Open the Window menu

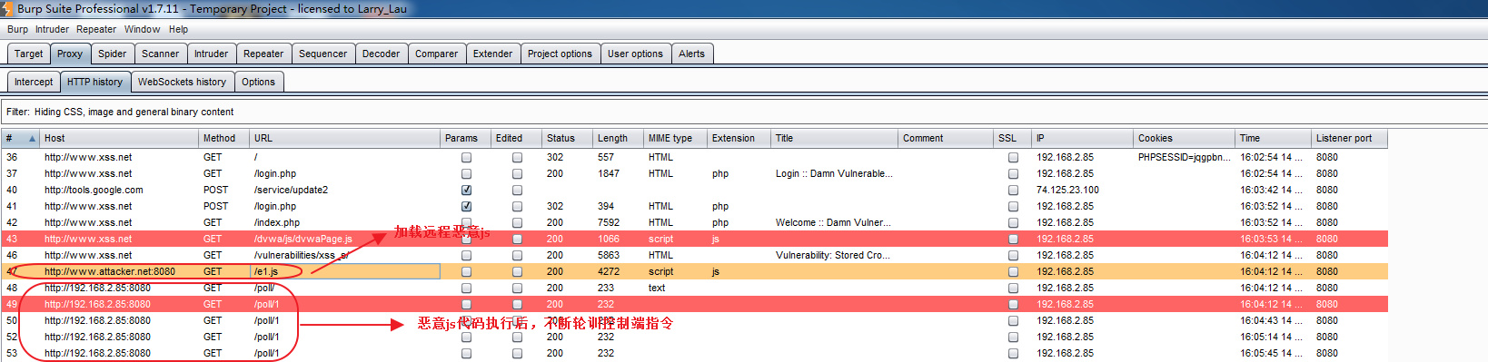142,29
